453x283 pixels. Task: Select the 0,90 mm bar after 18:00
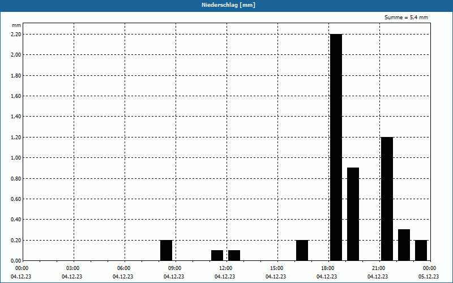pyautogui.click(x=353, y=214)
